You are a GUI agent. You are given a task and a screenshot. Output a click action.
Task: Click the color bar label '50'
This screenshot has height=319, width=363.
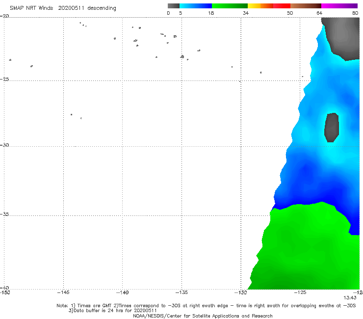(x=290, y=13)
